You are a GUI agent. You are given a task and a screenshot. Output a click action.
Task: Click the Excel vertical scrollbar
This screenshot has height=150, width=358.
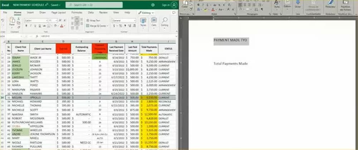coord(177,64)
